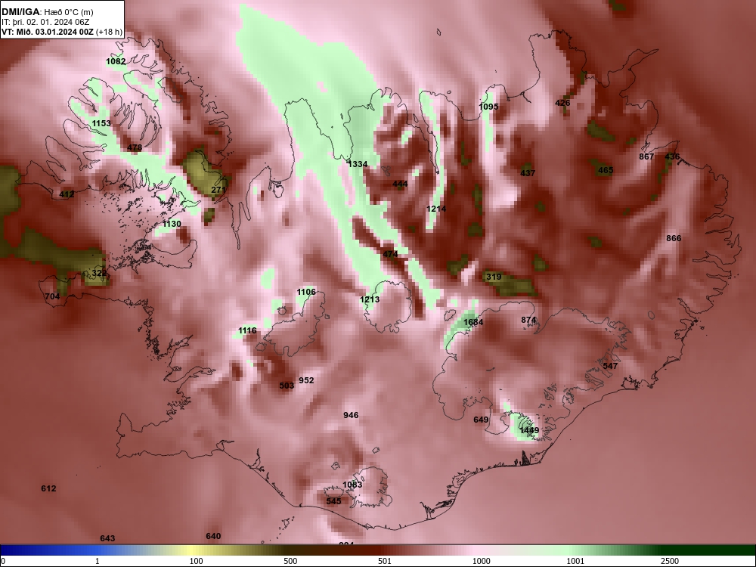The height and width of the screenshot is (567, 756).
Task: Click the 426 height label
Action: (562, 103)
